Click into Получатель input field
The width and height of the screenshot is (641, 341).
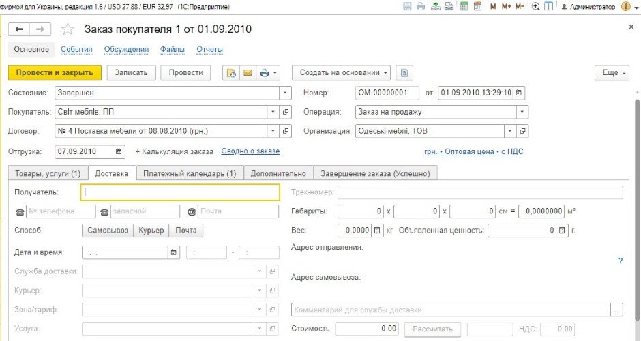pyautogui.click(x=180, y=192)
